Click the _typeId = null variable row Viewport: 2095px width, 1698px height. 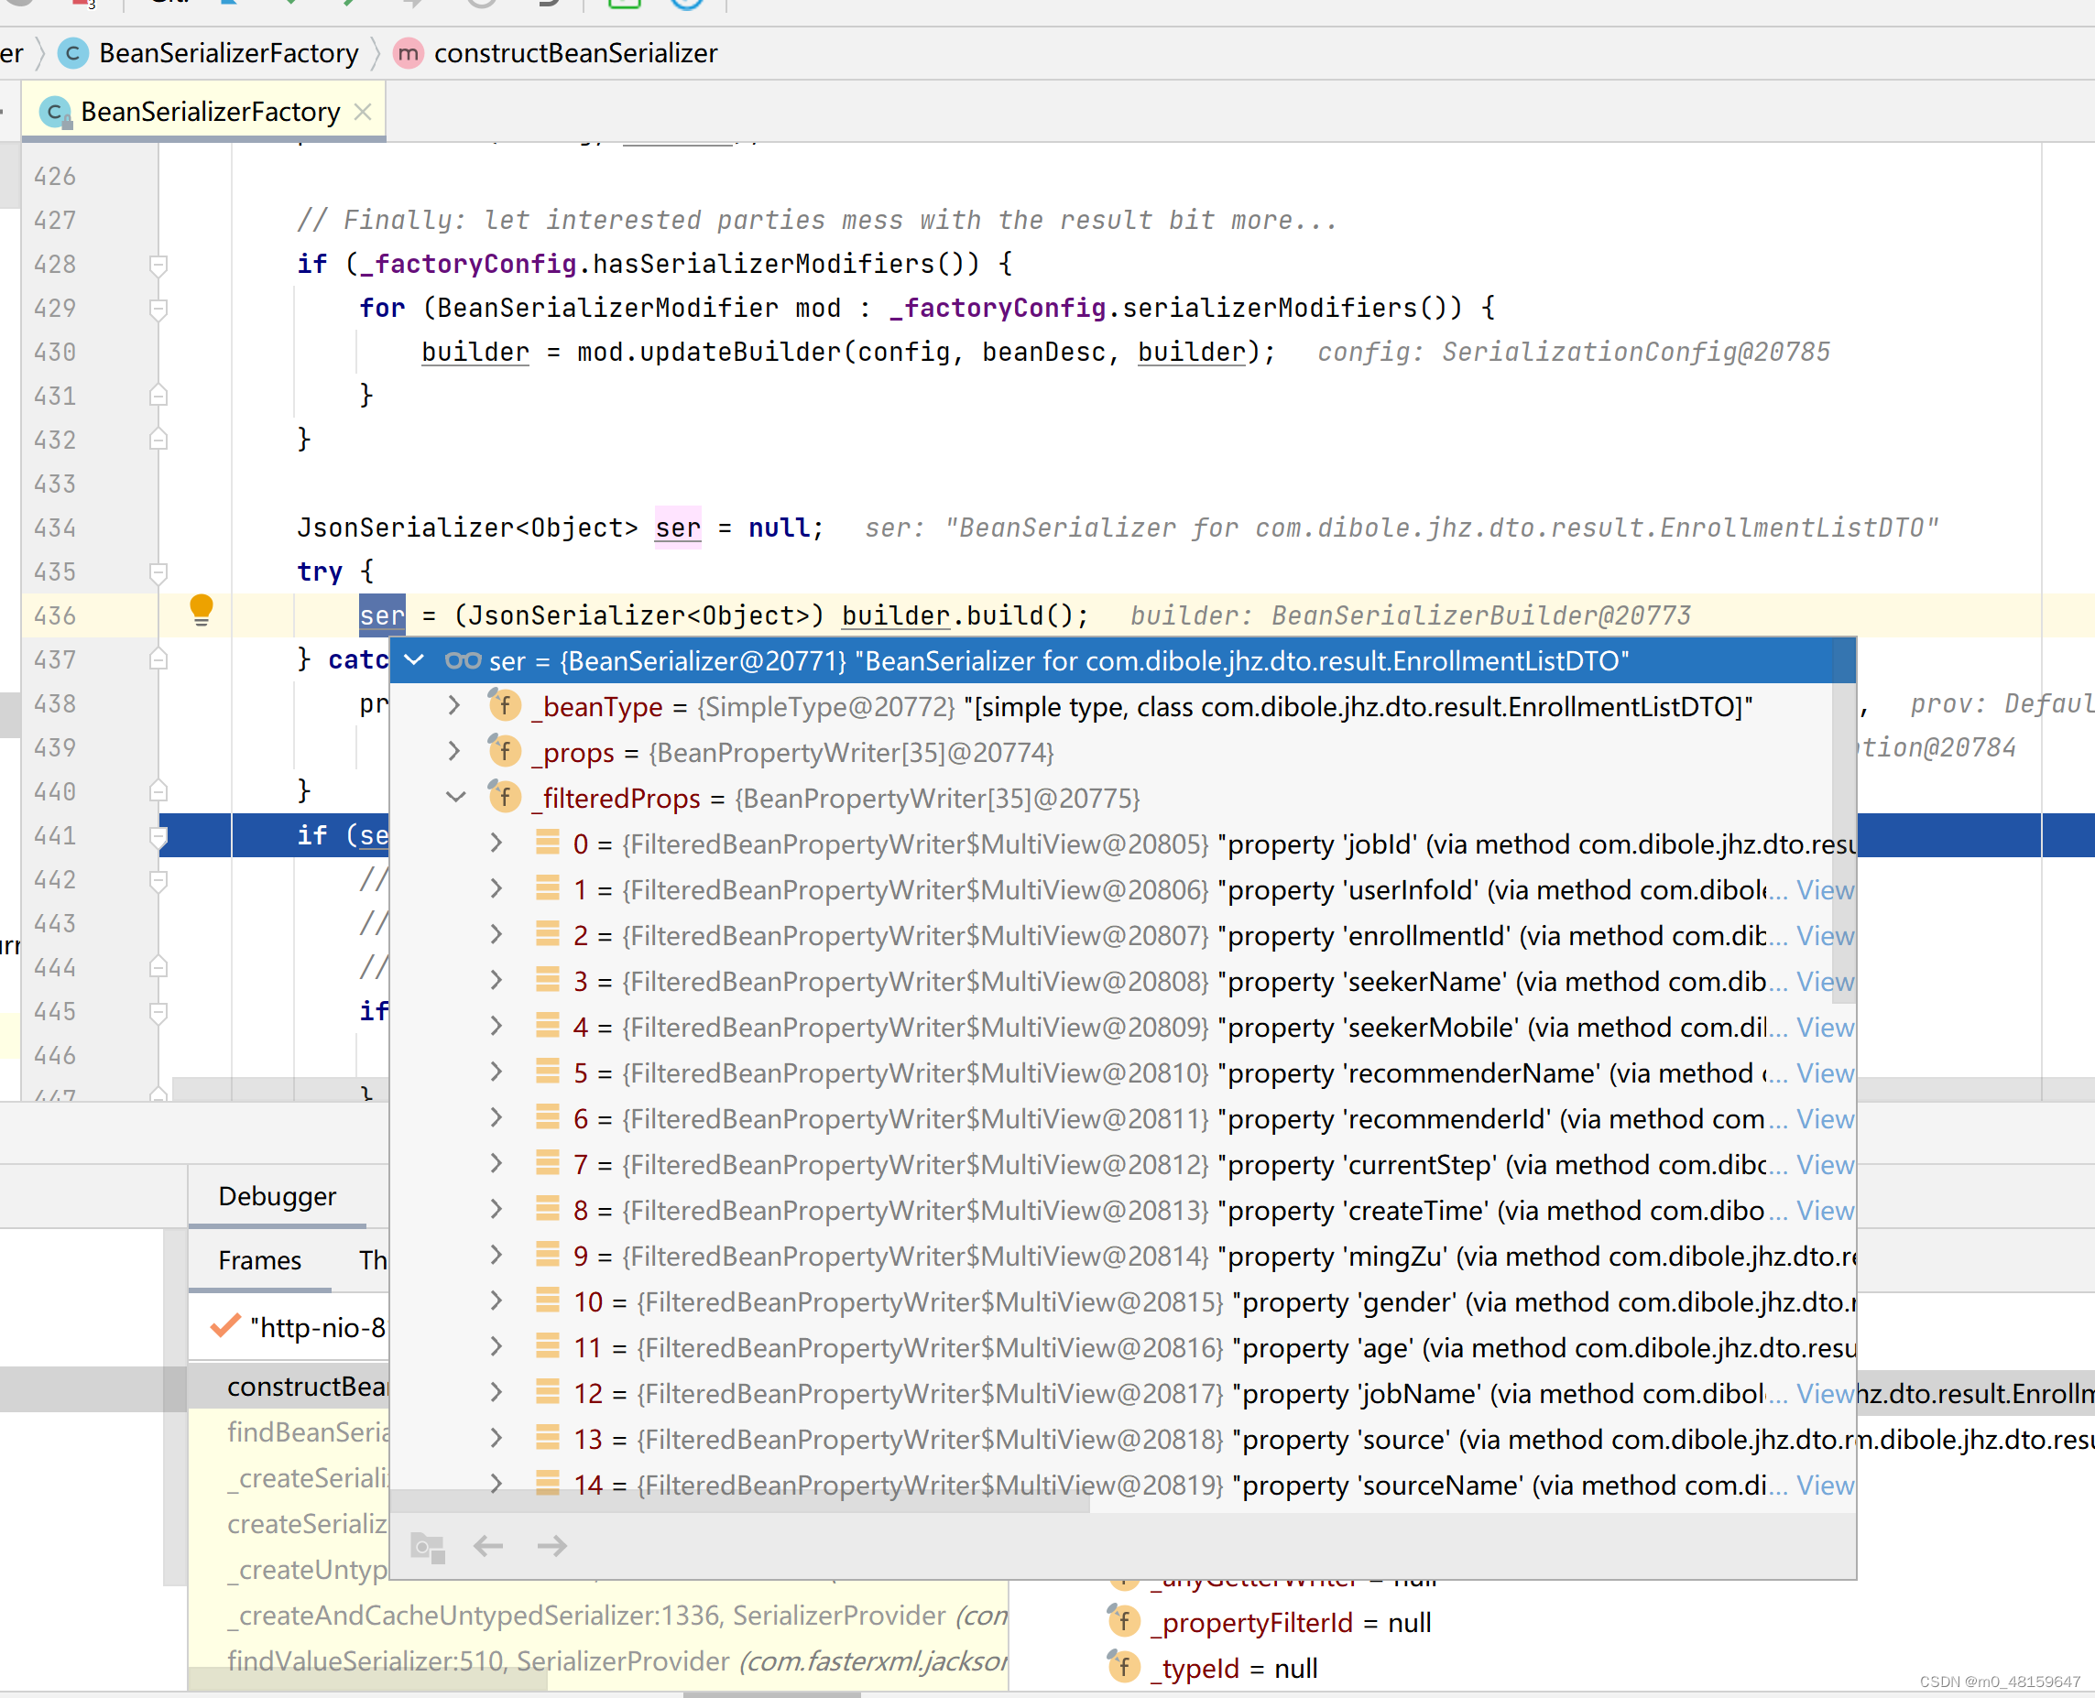1215,1668
